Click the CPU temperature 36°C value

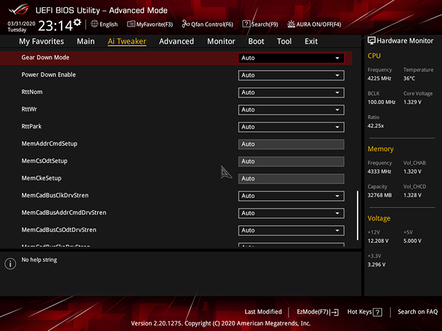[409, 78]
